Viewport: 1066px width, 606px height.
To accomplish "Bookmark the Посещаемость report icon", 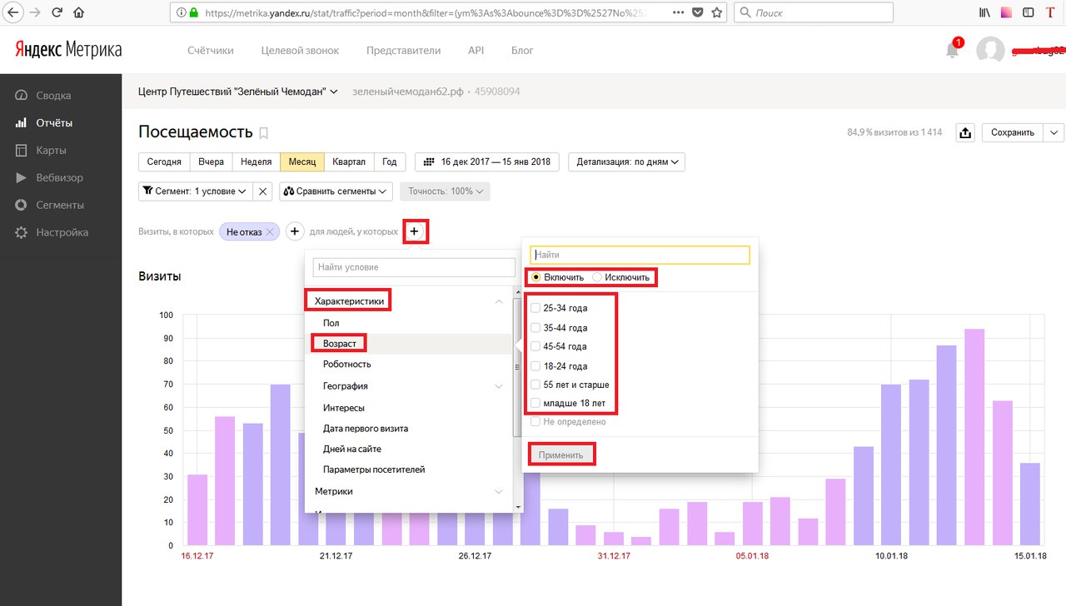I will coord(264,133).
